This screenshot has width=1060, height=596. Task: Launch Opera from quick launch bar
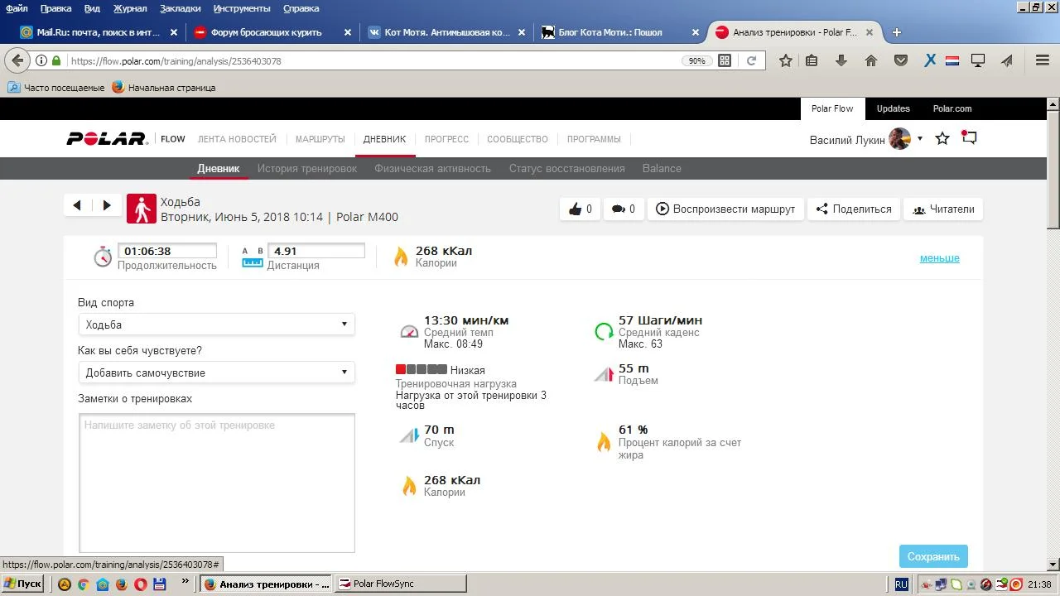(x=140, y=584)
